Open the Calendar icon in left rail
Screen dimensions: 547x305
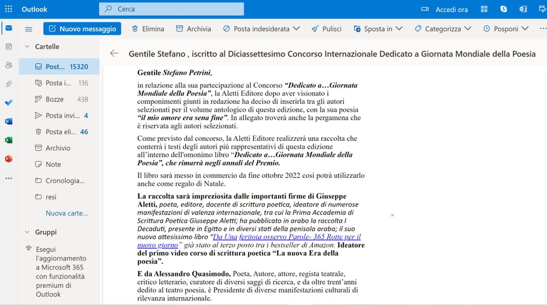[x=9, y=47]
